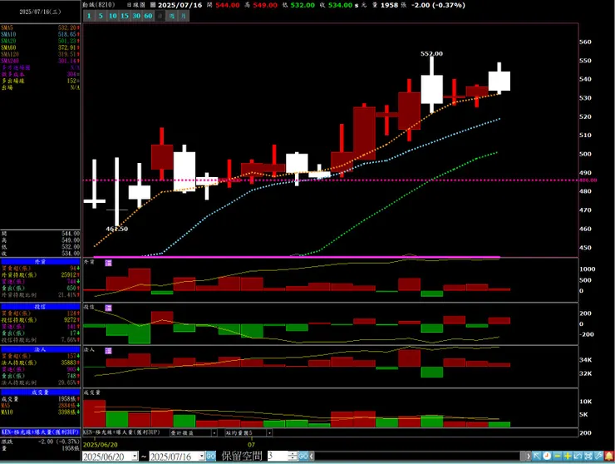This screenshot has height=464, width=615.
Task: Select the 30-minute interval tab
Action: pyautogui.click(x=136, y=16)
